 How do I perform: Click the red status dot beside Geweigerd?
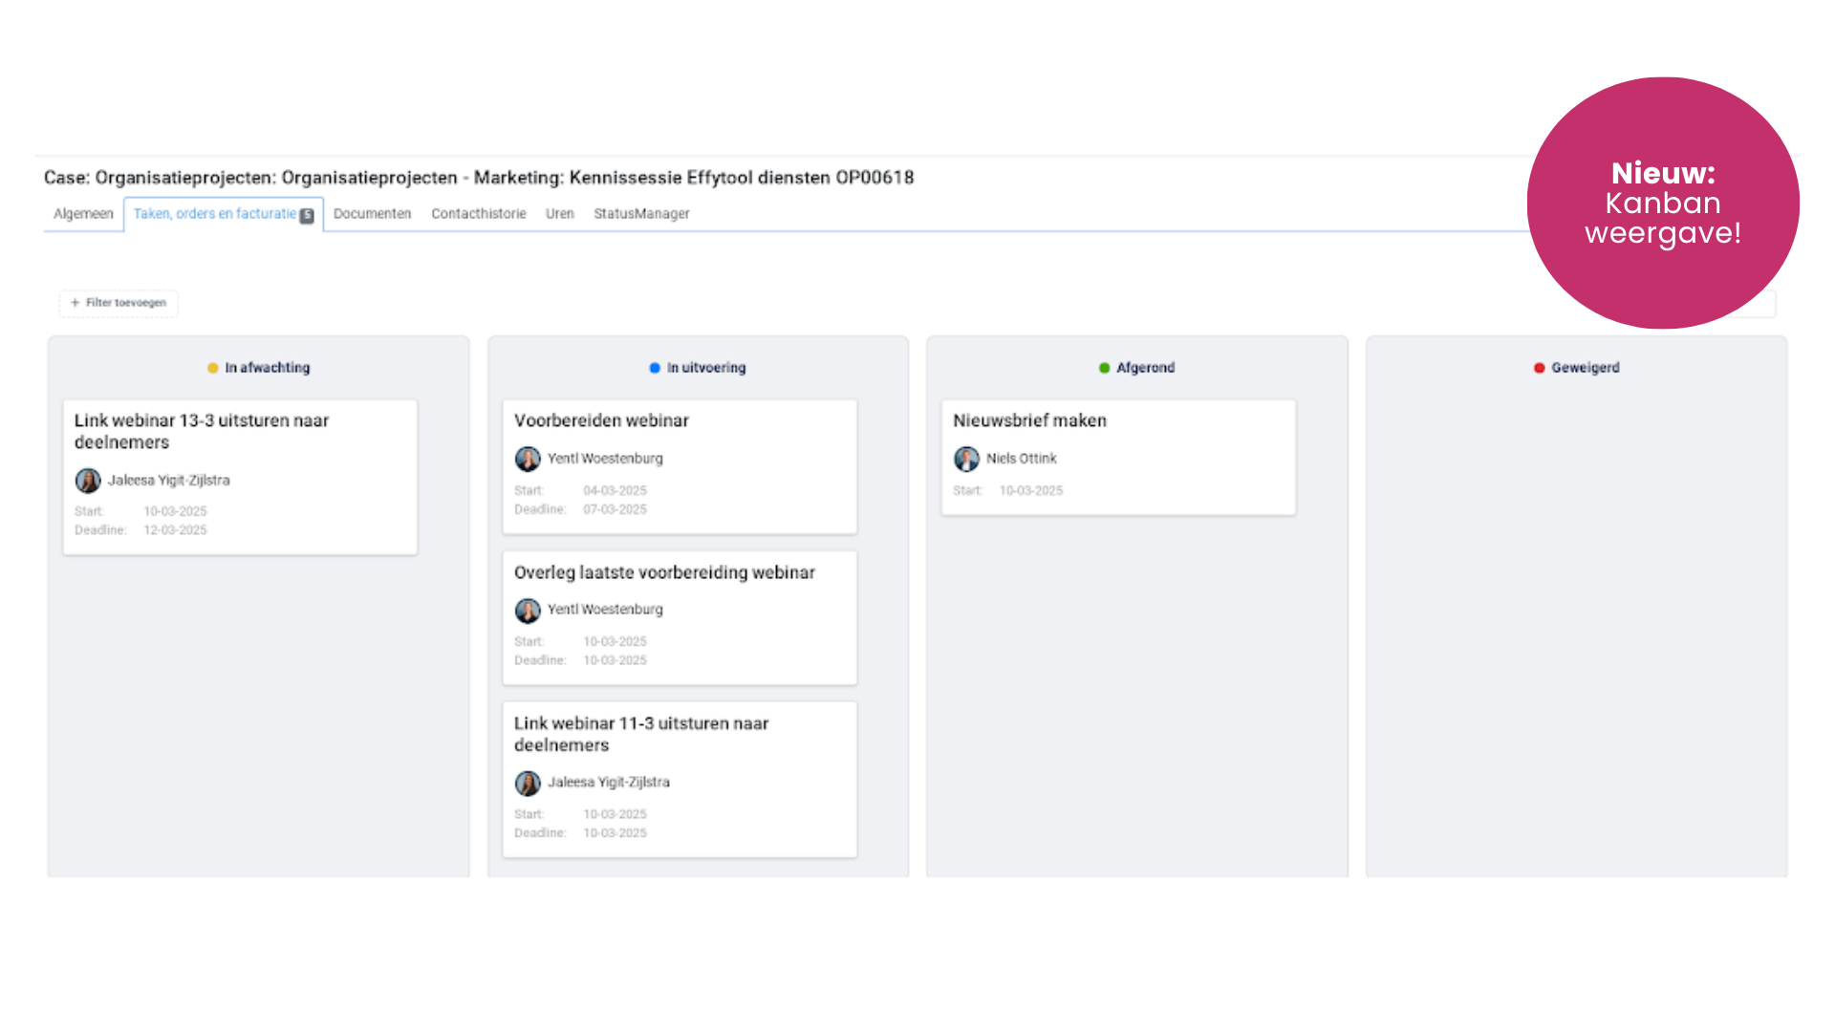tap(1539, 367)
